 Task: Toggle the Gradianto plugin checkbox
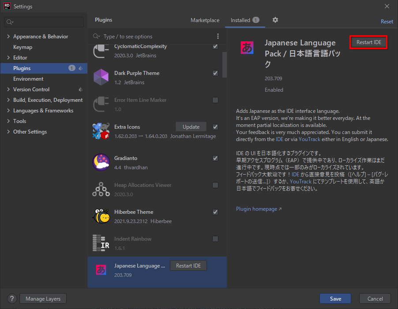215,158
